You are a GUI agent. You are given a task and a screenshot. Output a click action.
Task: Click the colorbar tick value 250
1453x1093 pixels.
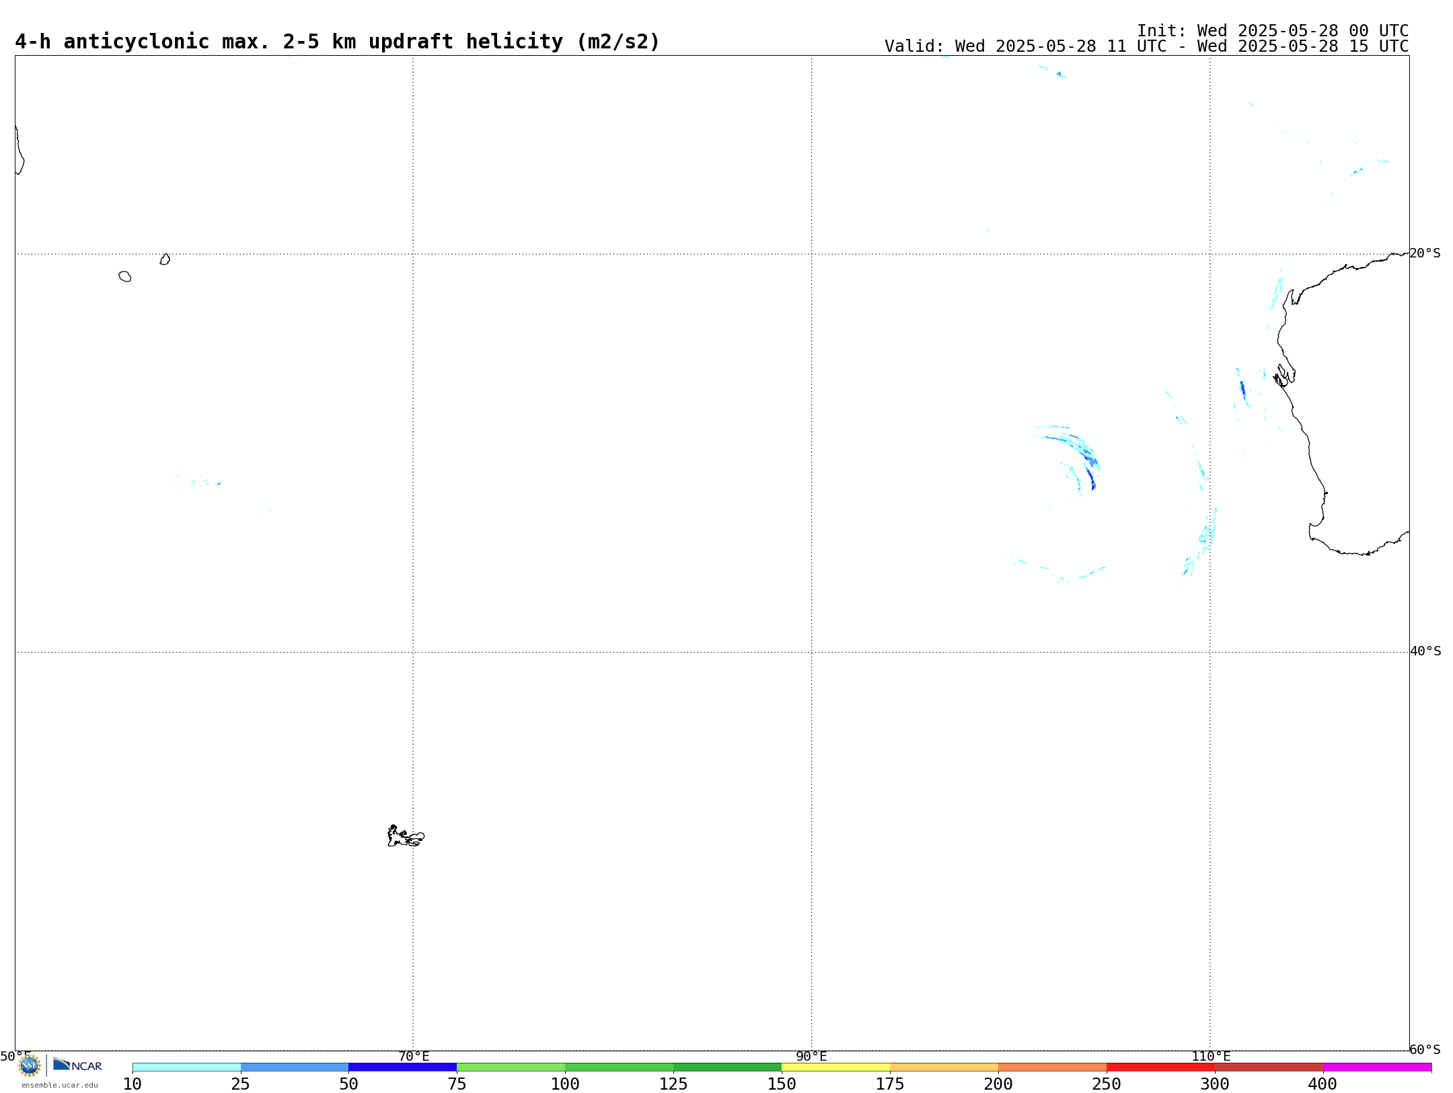point(1107,1084)
